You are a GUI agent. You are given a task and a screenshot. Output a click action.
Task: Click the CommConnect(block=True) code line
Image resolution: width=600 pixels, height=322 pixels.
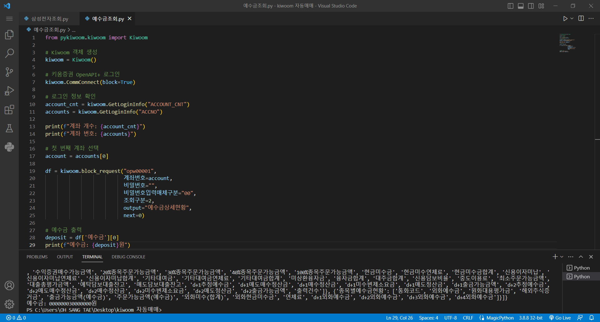pyautogui.click(x=90, y=82)
